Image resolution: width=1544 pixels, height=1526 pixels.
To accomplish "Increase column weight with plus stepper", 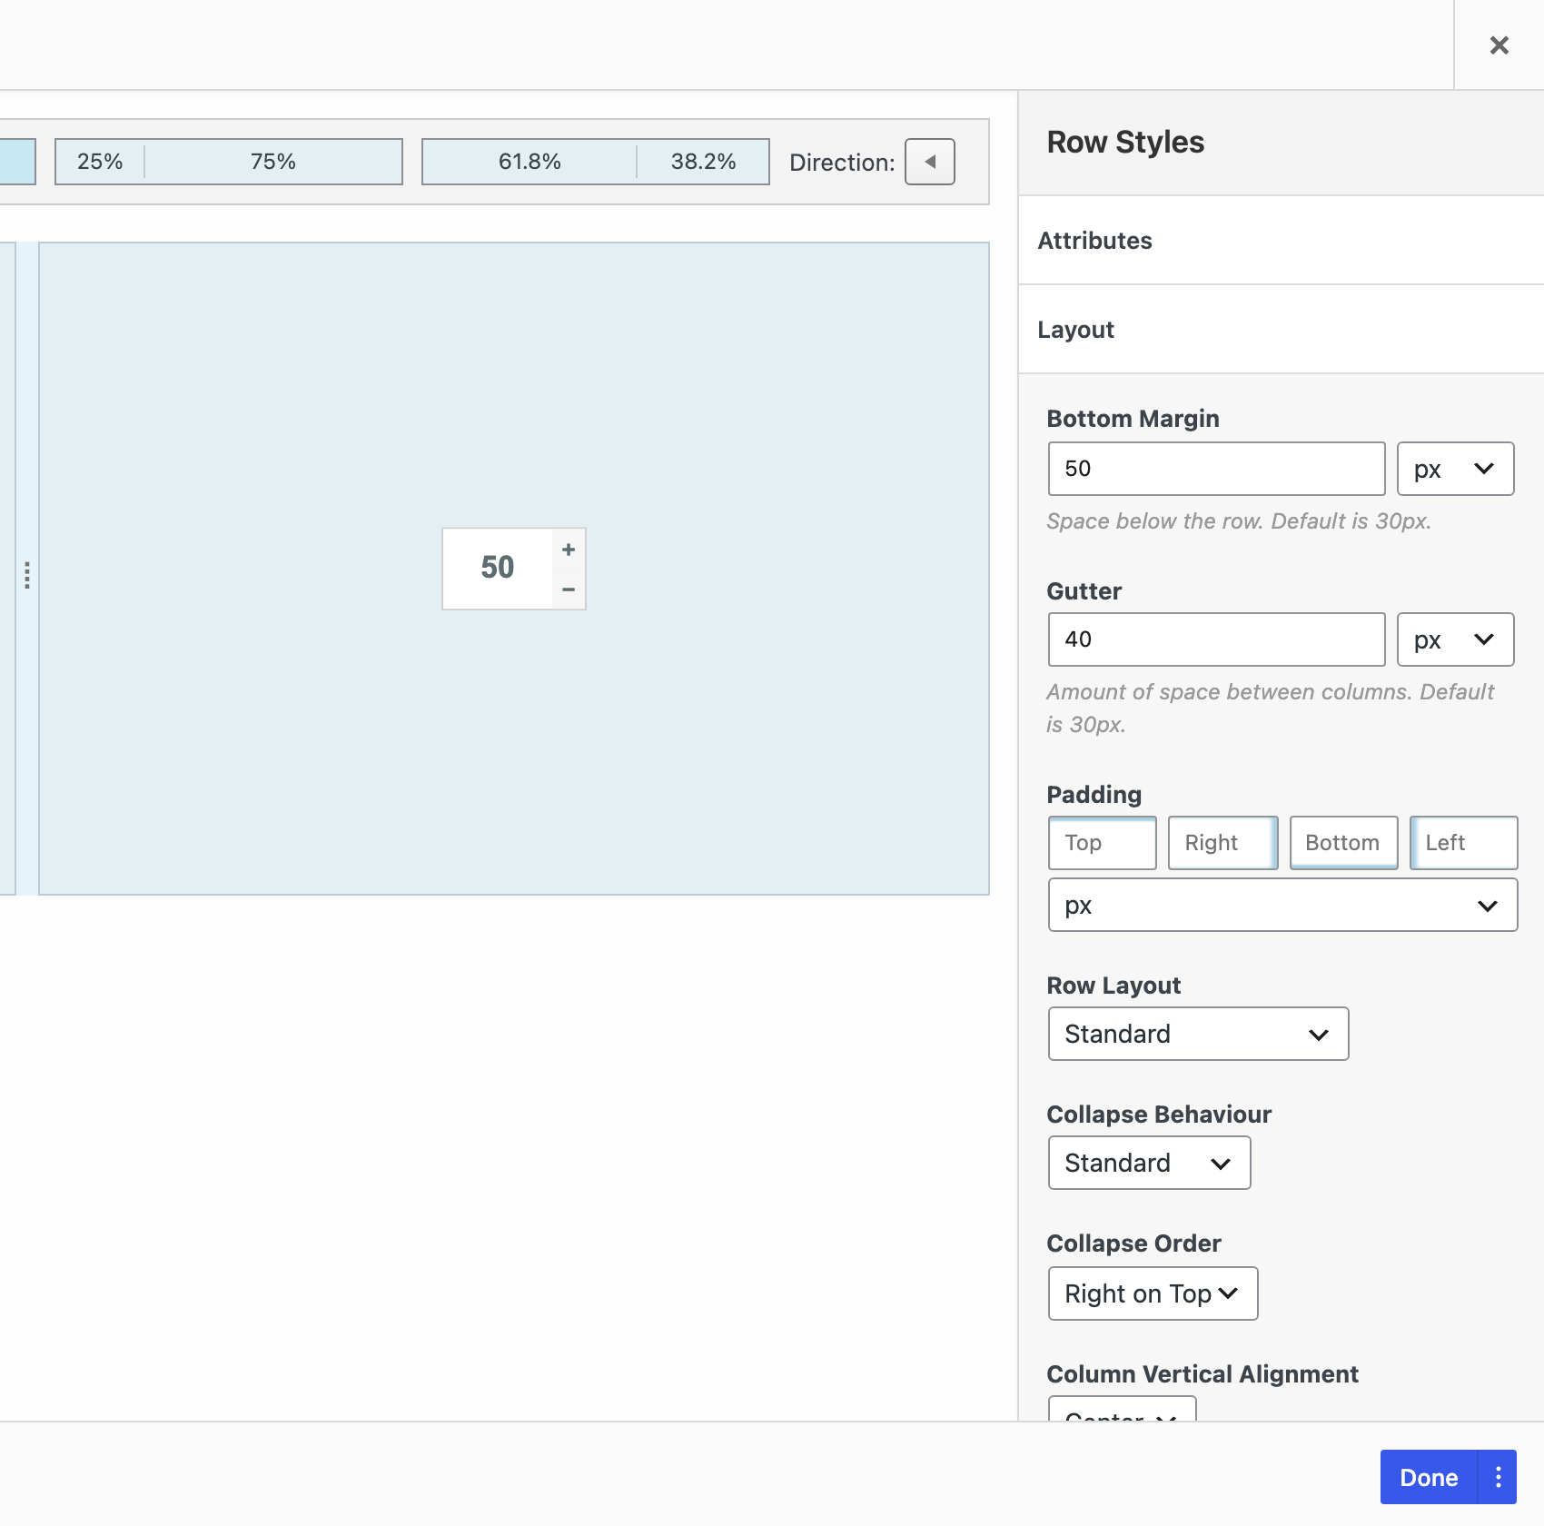I will click(569, 550).
